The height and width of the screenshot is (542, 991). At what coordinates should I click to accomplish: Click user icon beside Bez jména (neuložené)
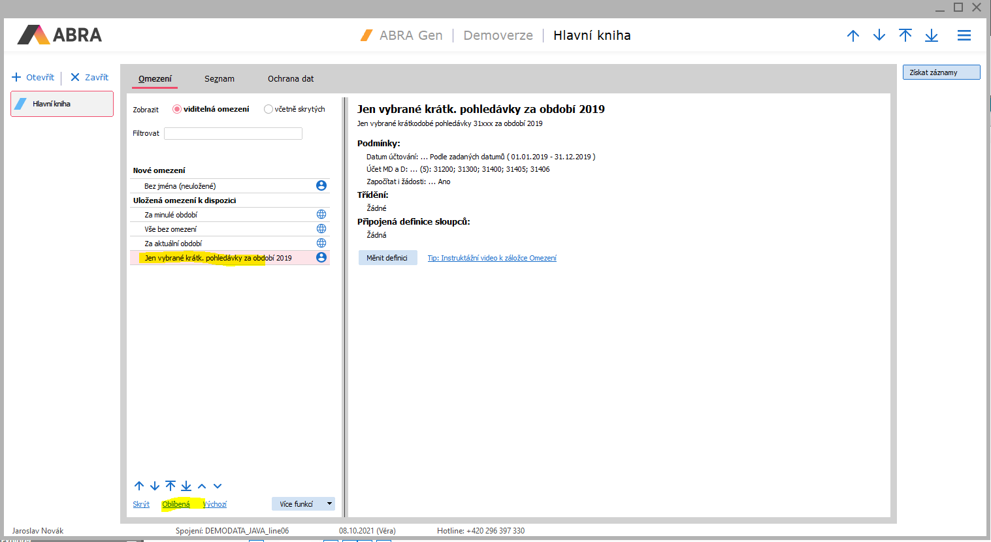[321, 185]
